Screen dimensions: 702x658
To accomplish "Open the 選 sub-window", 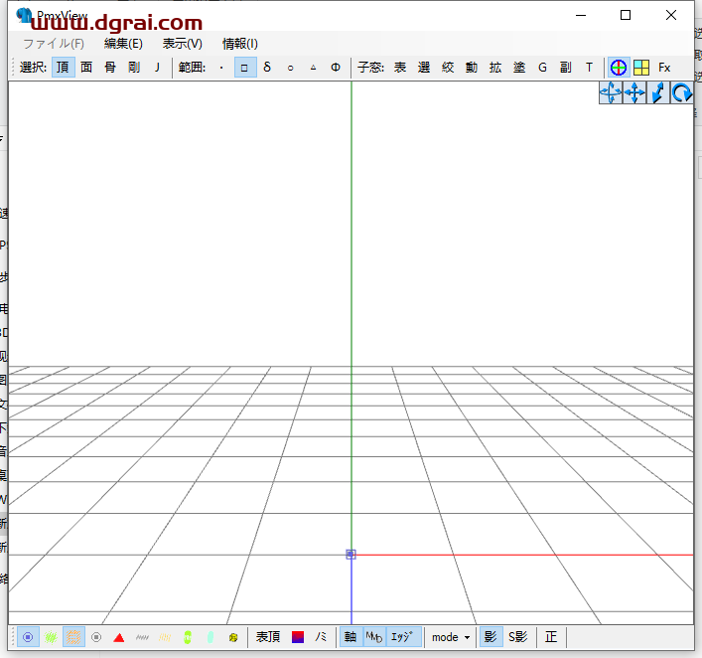I will point(424,68).
